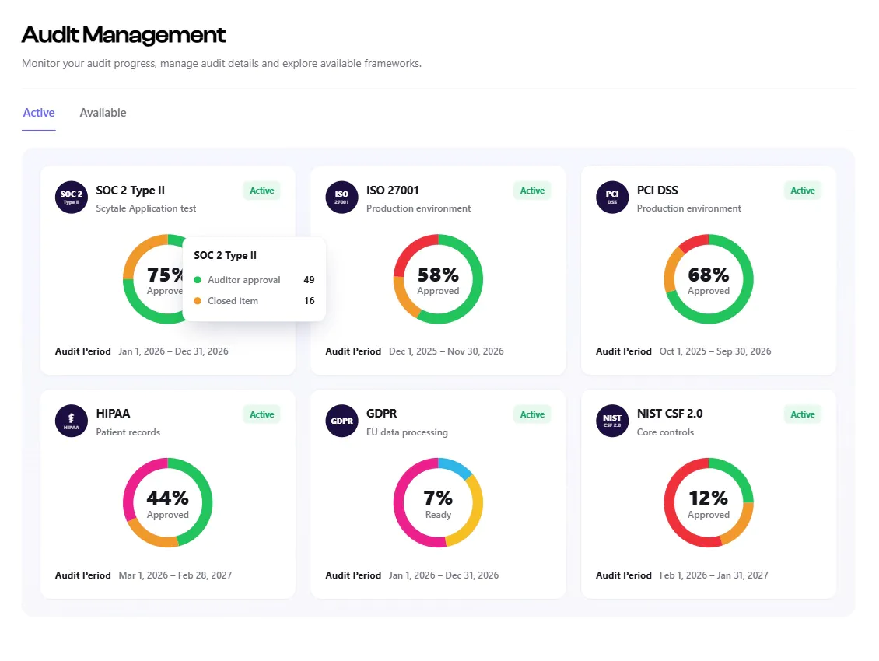Click 'Scytale Application test' subtitle
Viewport: 879px width, 661px height.
pyautogui.click(x=145, y=208)
